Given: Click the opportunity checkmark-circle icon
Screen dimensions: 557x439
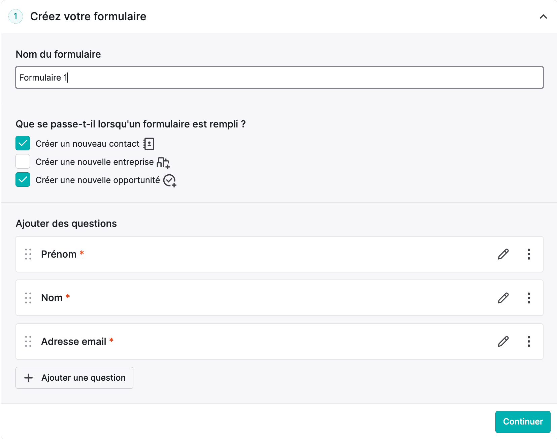Looking at the screenshot, I should (170, 181).
